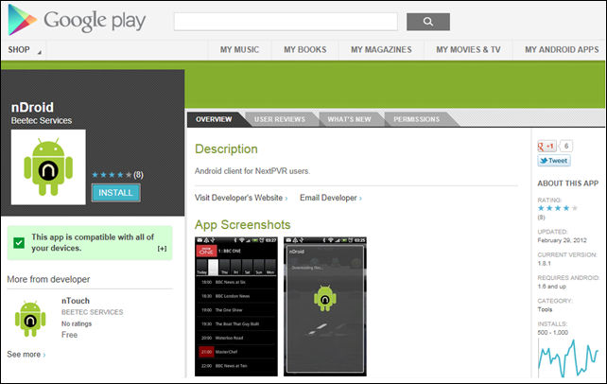Switch to the What's New tab

349,119
